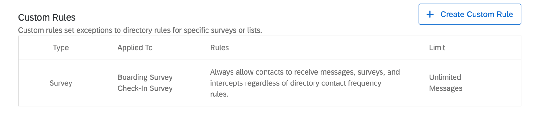Click the Boarding Survey entry
The image size is (540, 115).
(x=145, y=77)
